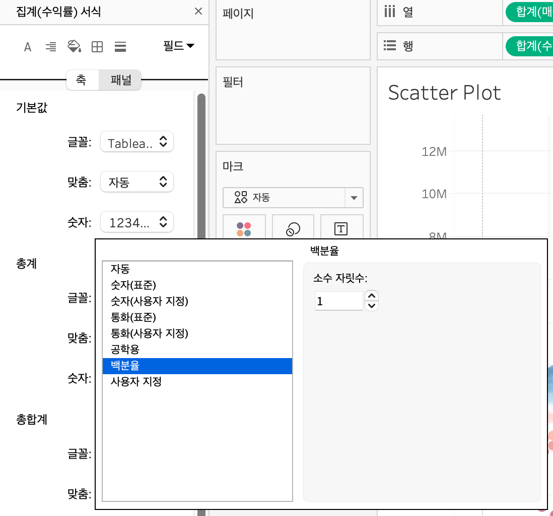Decrease decimal places with the down arrow
Screen dimensions: 553x516
(x=371, y=306)
